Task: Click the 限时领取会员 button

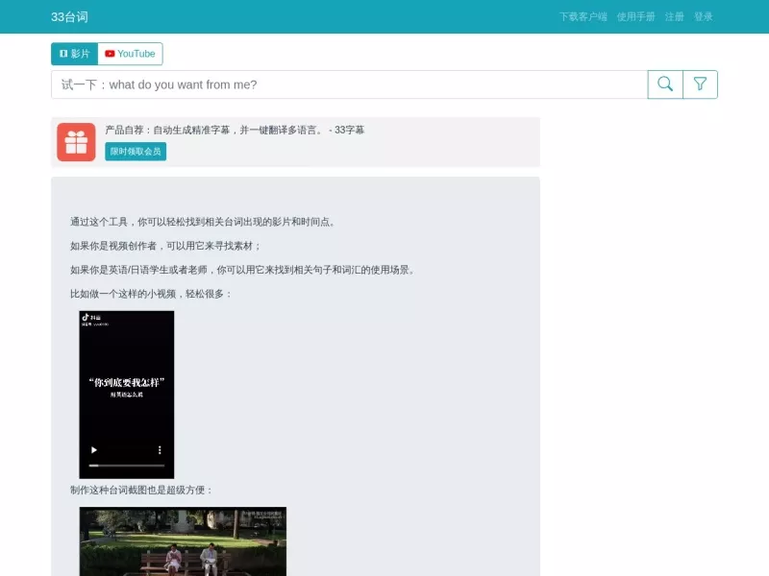Action: [x=136, y=152]
